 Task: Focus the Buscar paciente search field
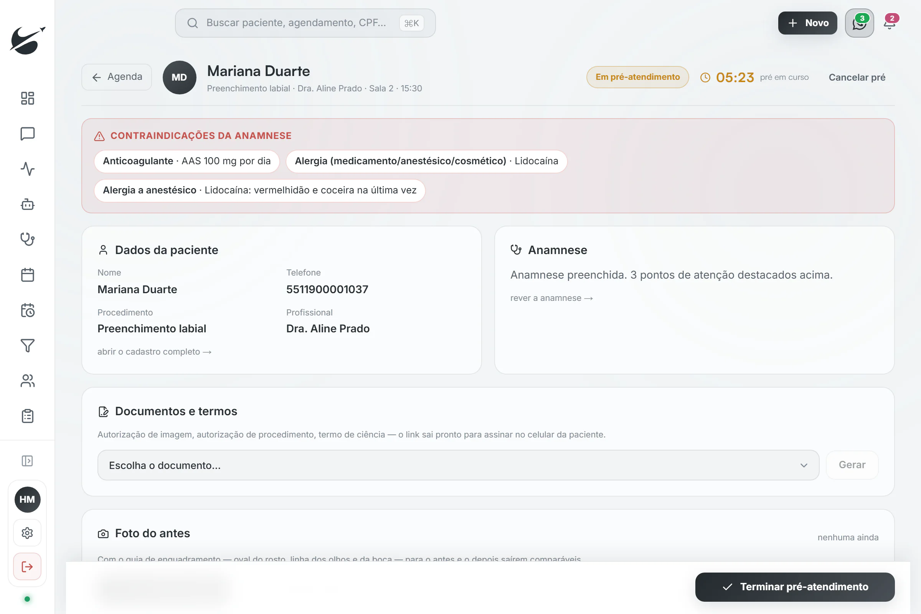(305, 23)
